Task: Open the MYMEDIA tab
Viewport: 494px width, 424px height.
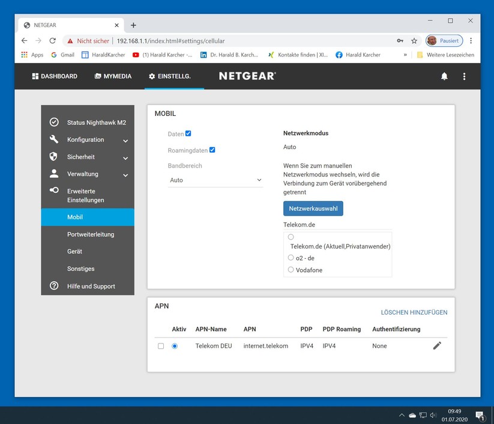Action: (112, 76)
